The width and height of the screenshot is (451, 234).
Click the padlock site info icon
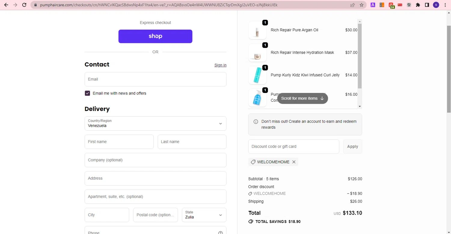(35, 5)
